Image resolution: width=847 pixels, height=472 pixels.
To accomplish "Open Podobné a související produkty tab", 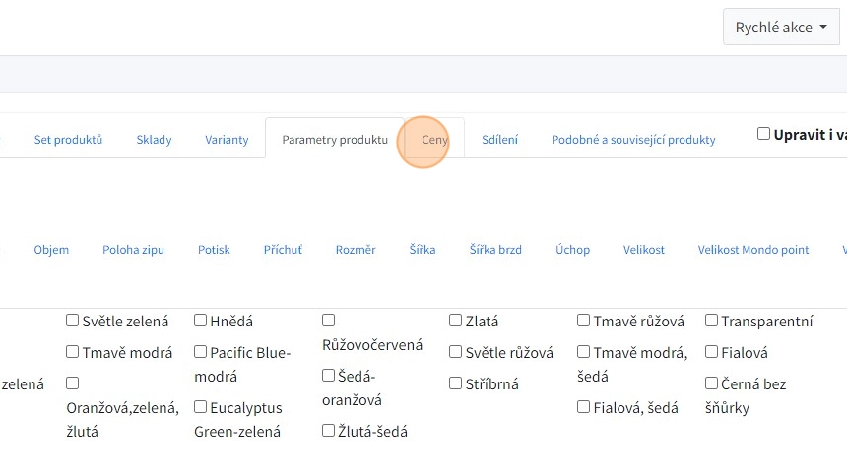I will click(x=633, y=140).
